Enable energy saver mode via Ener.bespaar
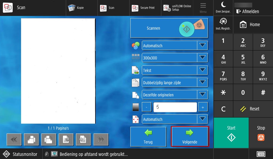 pos(223,8)
